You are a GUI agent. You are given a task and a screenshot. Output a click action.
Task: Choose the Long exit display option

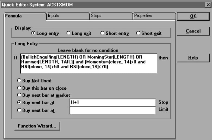[x=69, y=33]
